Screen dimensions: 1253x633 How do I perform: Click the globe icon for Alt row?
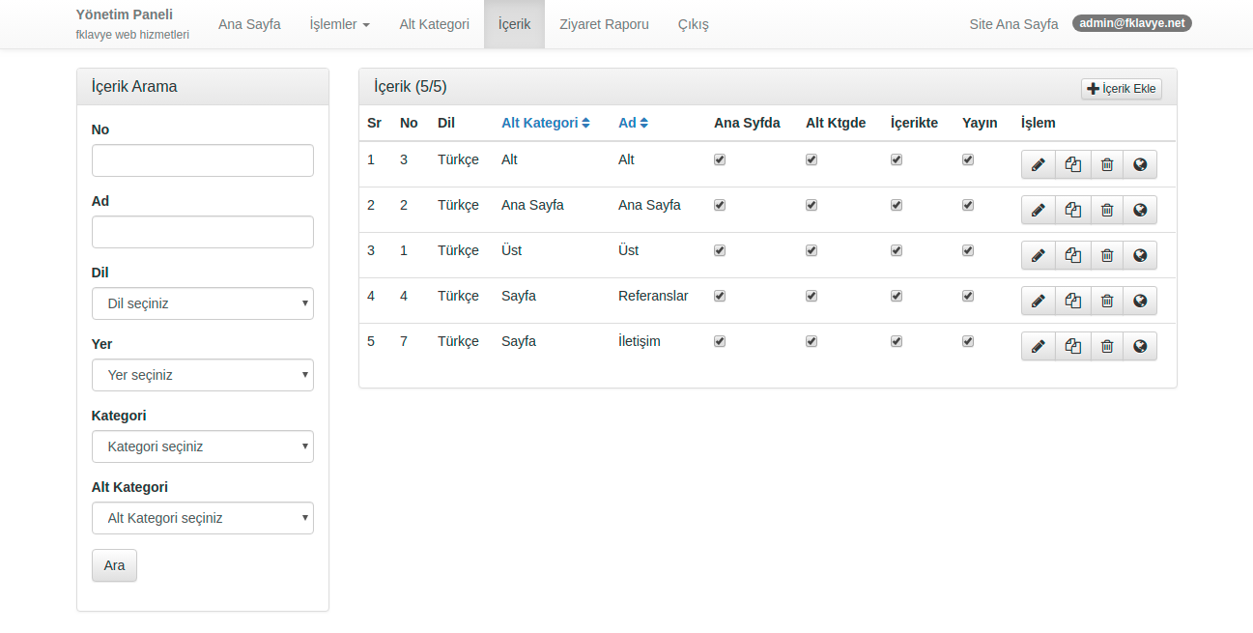click(1140, 164)
